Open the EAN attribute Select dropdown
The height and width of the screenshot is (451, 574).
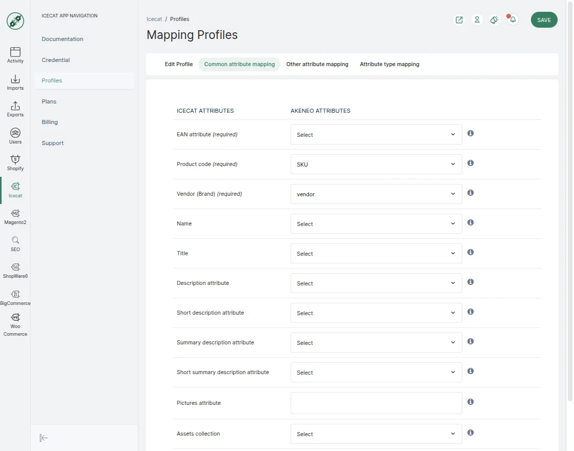coord(376,134)
